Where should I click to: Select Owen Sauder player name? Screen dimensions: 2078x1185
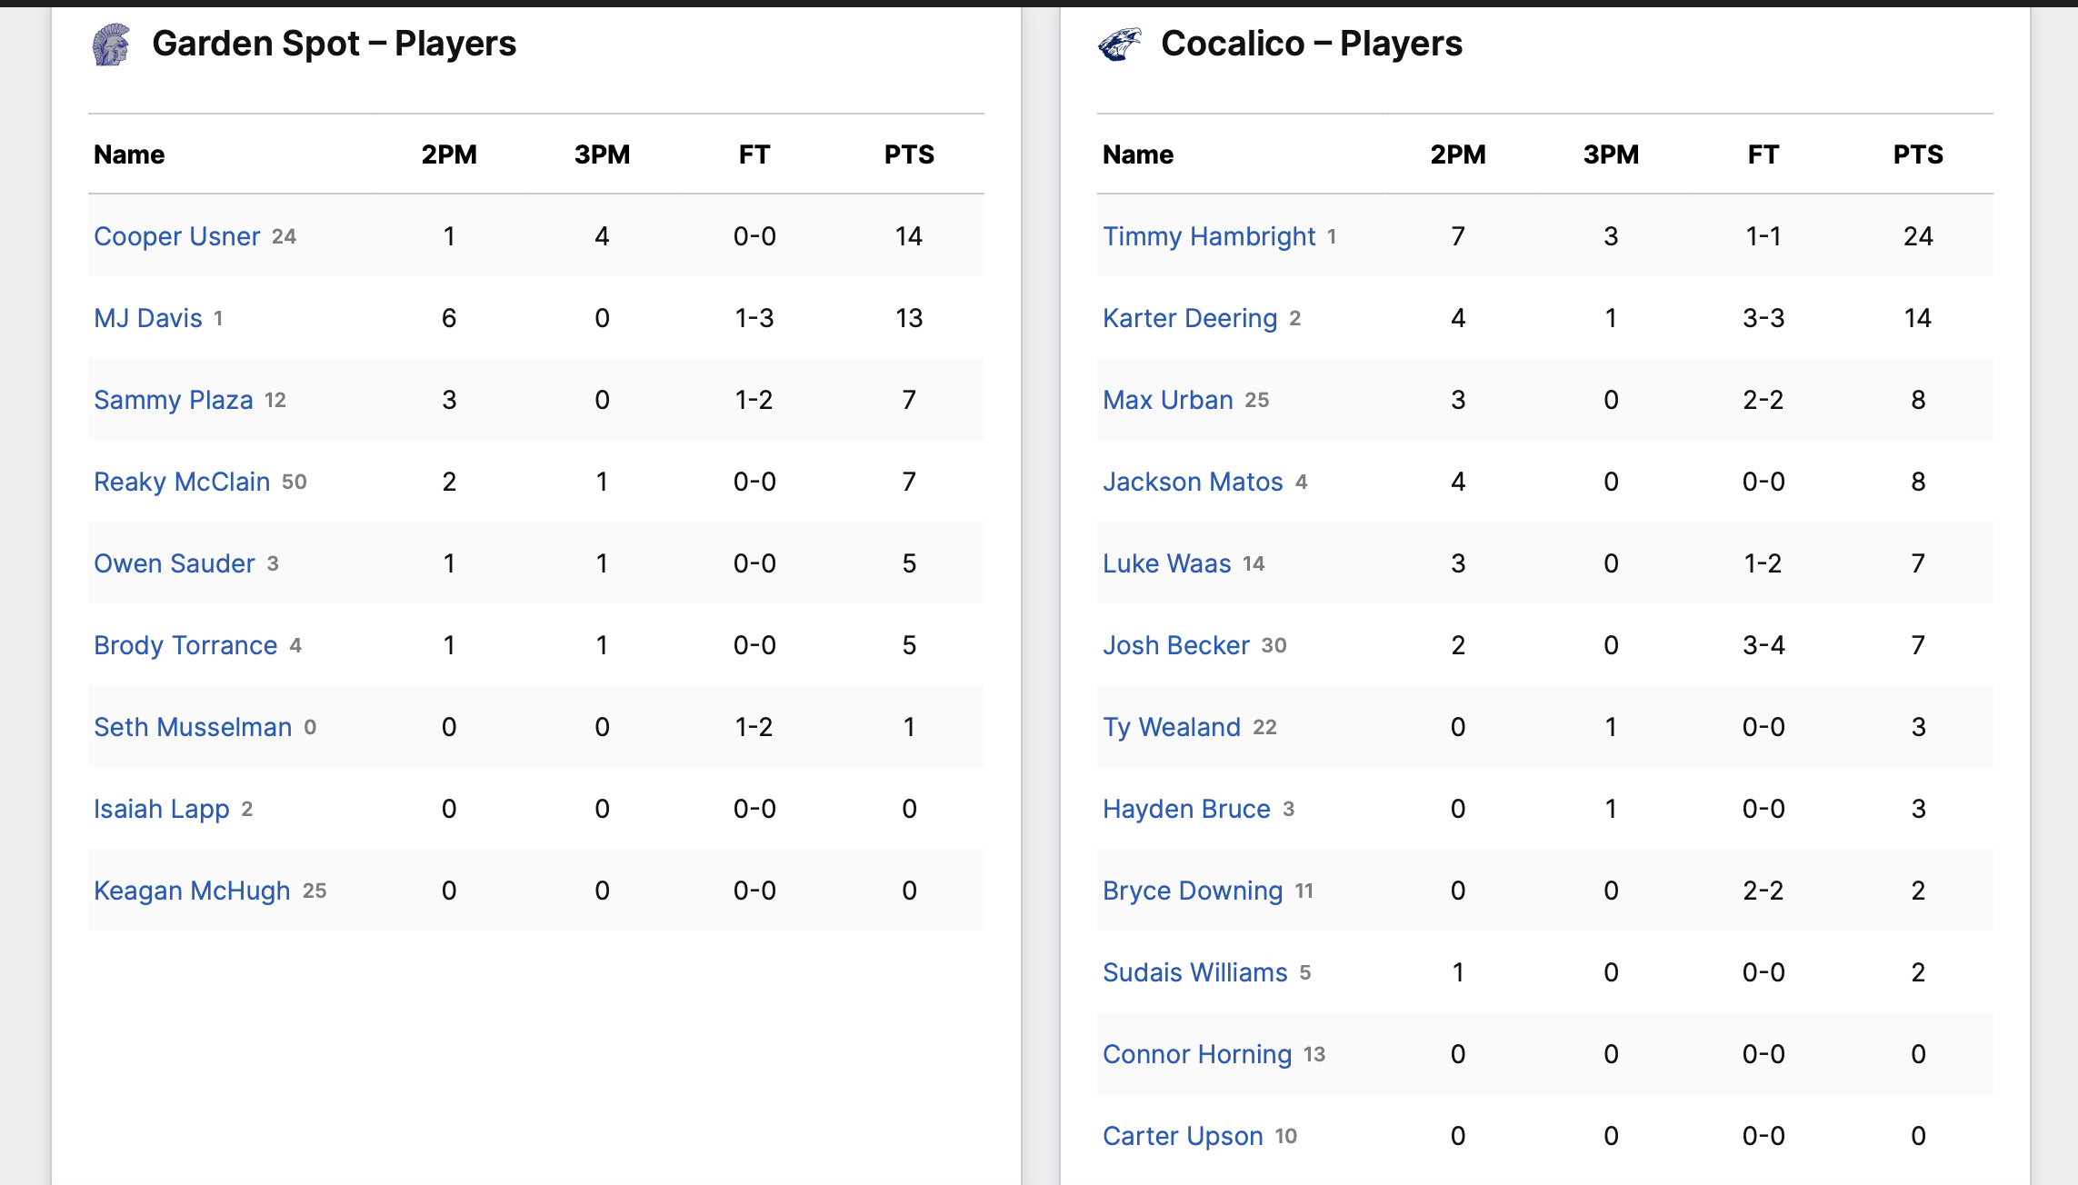pos(174,563)
